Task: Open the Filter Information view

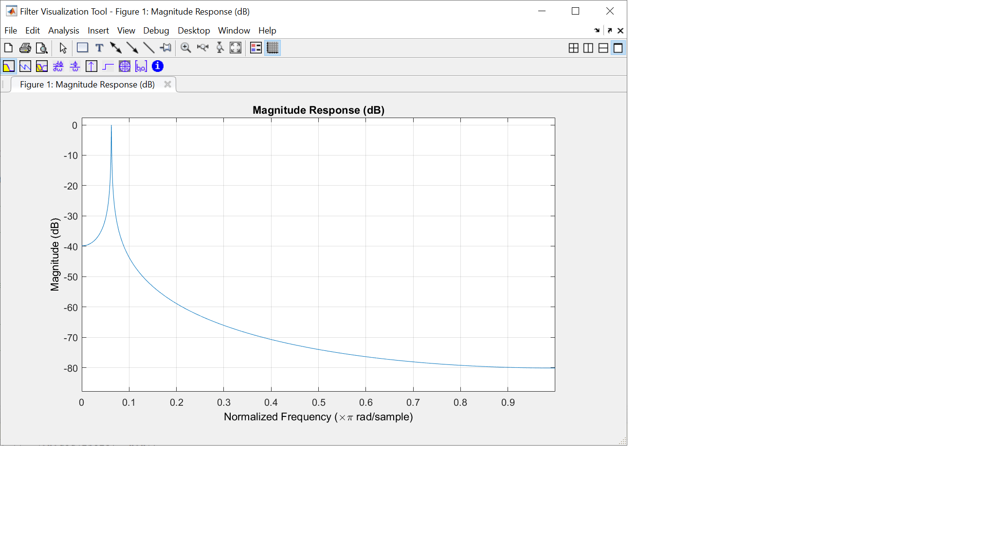Action: pos(157,66)
